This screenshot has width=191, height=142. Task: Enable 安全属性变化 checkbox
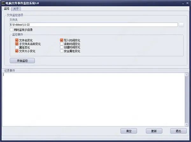click(x=62, y=51)
